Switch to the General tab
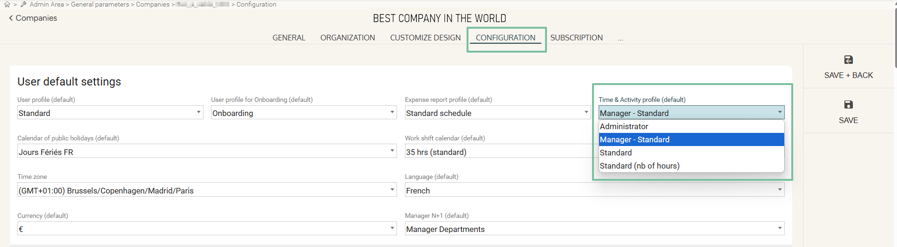897x247 pixels. pyautogui.click(x=289, y=38)
